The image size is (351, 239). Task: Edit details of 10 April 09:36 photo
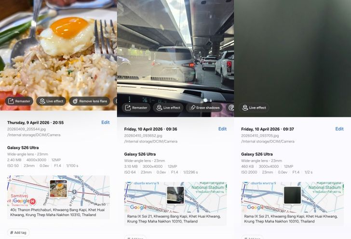[223, 129]
